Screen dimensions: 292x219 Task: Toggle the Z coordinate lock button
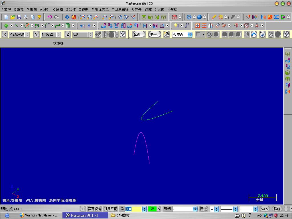(x=68, y=35)
